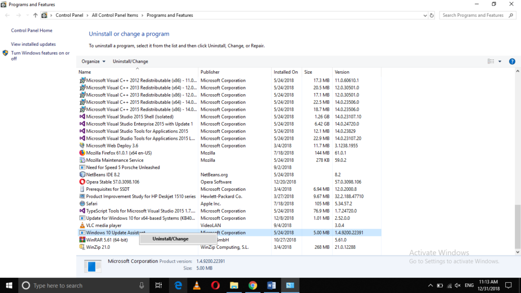The width and height of the screenshot is (521, 293).
Task: Click the change view icon
Action: [491, 62]
